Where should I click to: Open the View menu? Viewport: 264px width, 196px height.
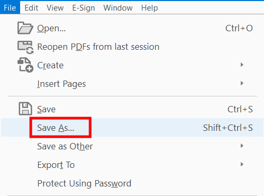pyautogui.click(x=55, y=8)
